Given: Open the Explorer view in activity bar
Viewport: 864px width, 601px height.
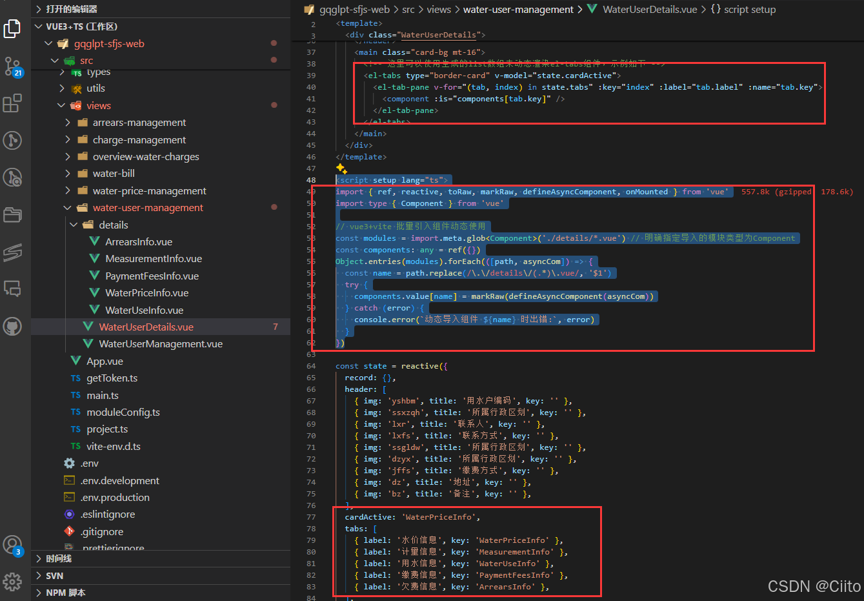Looking at the screenshot, I should [12, 28].
